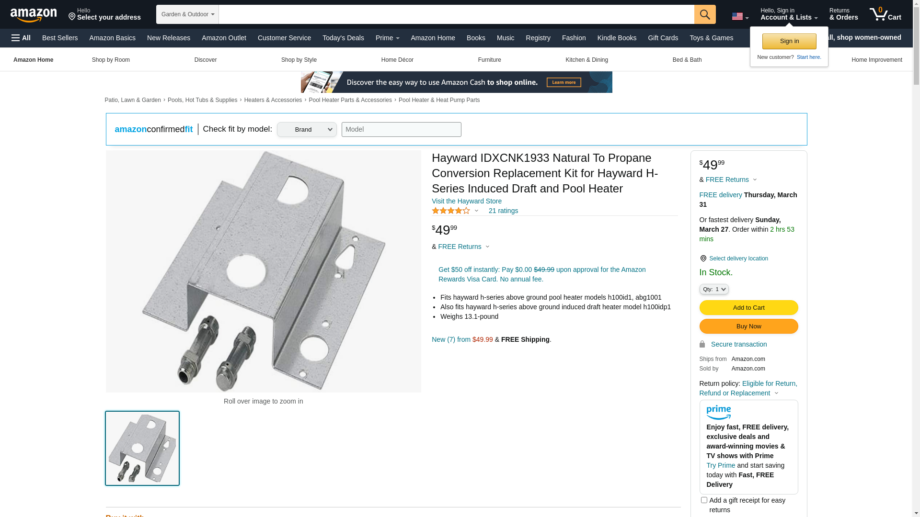Click the Amazon logo
Viewport: 920px width, 517px height.
tap(34, 15)
